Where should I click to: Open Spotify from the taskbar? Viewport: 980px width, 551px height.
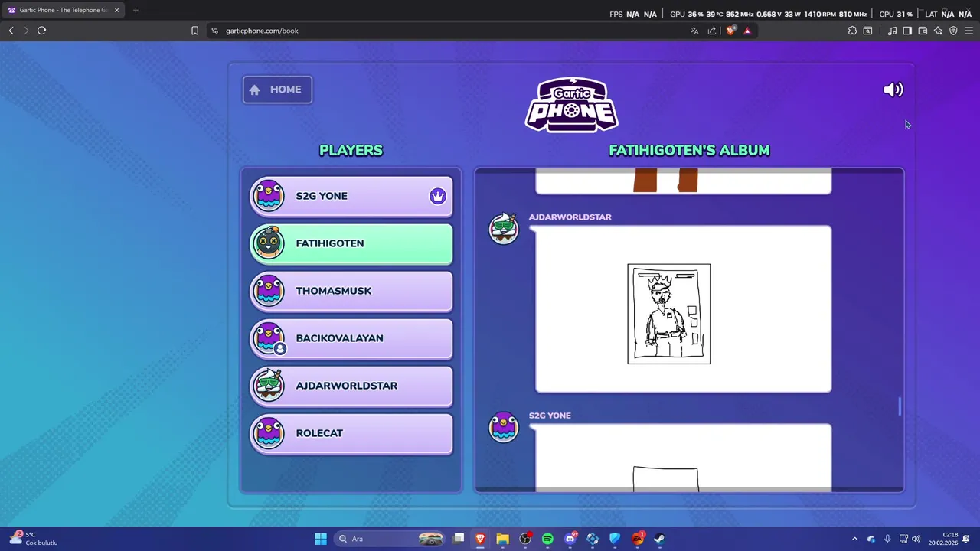tap(547, 539)
